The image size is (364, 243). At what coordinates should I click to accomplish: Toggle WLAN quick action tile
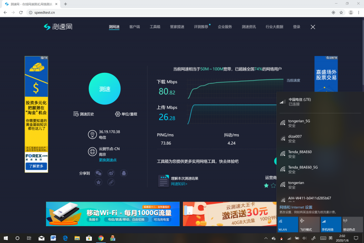pyautogui.click(x=288, y=224)
